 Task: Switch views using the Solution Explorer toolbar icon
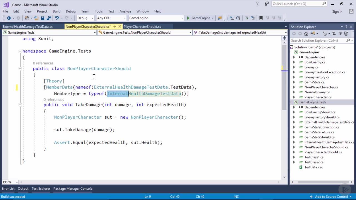[x=312, y=34]
